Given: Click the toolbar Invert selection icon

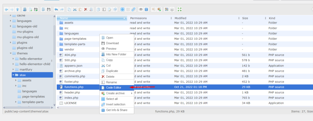Looking at the screenshot, I should 134,9.
